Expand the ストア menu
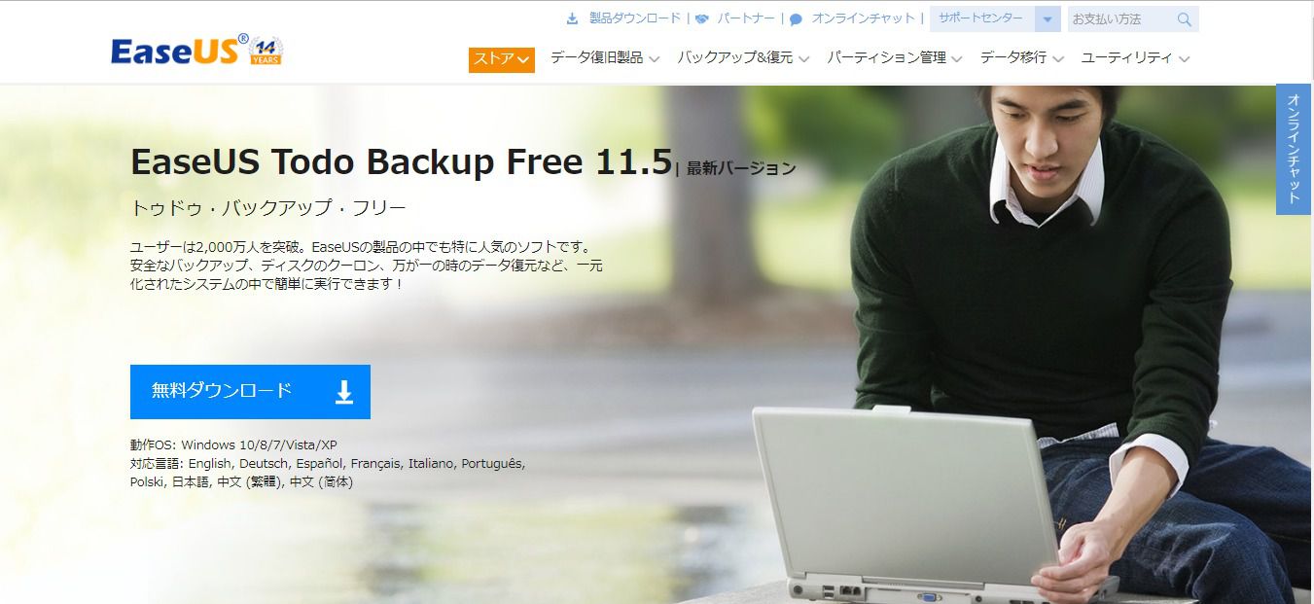Screen dimensions: 1314x604 [x=502, y=59]
